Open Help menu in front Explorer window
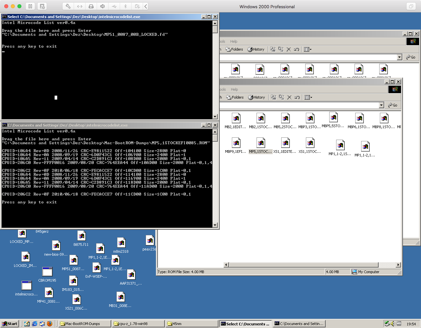This screenshot has width=421, height=328. (x=234, y=89)
